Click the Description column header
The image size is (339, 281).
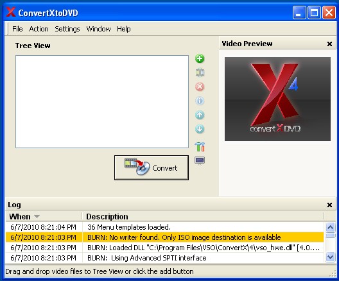point(203,216)
